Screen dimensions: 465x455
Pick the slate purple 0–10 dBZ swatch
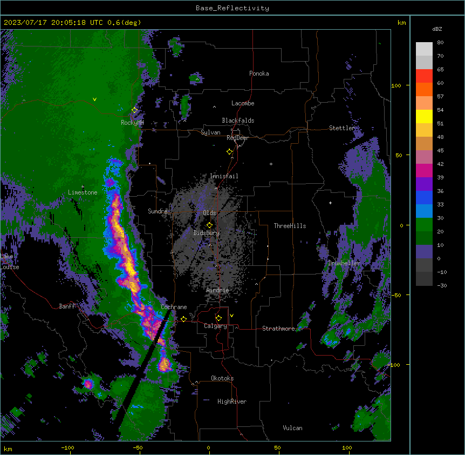(x=424, y=252)
